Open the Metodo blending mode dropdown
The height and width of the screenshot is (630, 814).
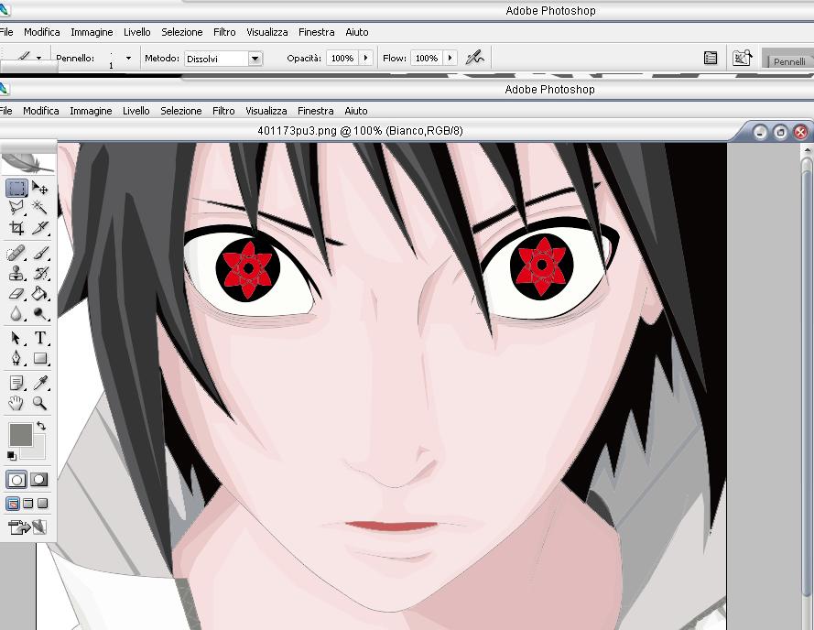255,59
